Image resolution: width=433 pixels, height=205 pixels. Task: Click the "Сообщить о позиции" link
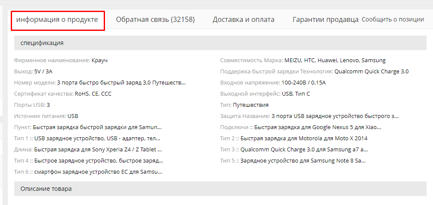pyautogui.click(x=393, y=20)
